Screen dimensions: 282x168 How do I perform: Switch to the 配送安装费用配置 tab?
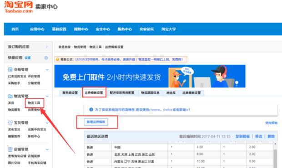point(122,93)
